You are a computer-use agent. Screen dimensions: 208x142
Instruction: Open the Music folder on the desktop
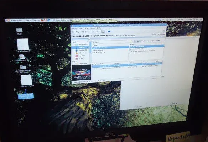(x=20, y=31)
